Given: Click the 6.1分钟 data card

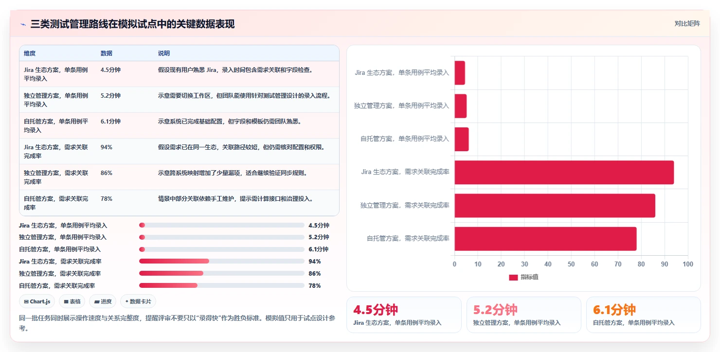Looking at the screenshot, I should [x=644, y=315].
